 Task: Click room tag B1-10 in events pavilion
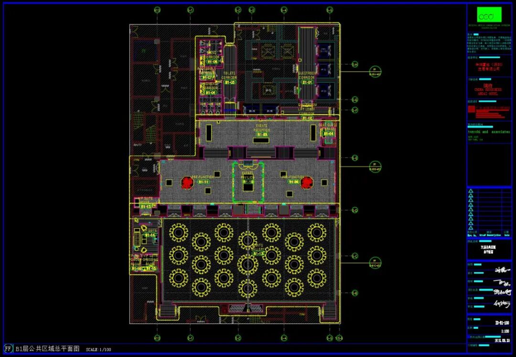[x=248, y=182]
